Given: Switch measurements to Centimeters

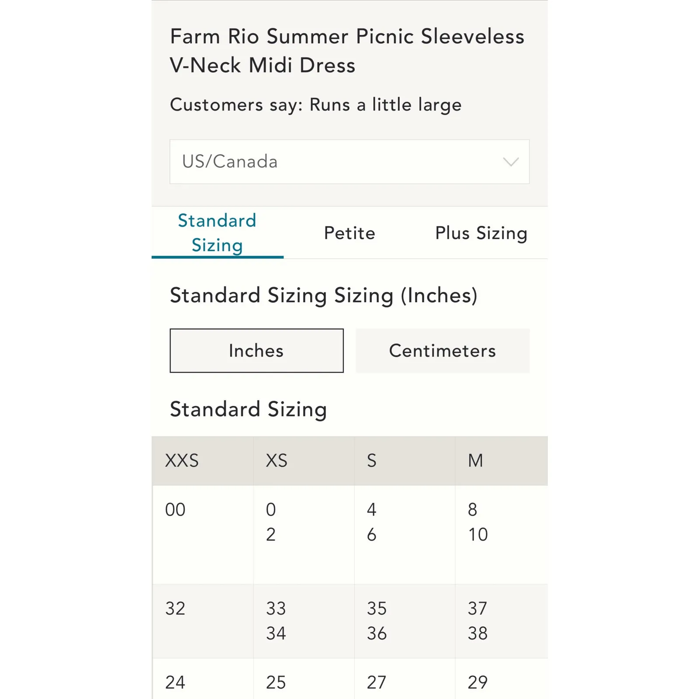Looking at the screenshot, I should pyautogui.click(x=443, y=350).
